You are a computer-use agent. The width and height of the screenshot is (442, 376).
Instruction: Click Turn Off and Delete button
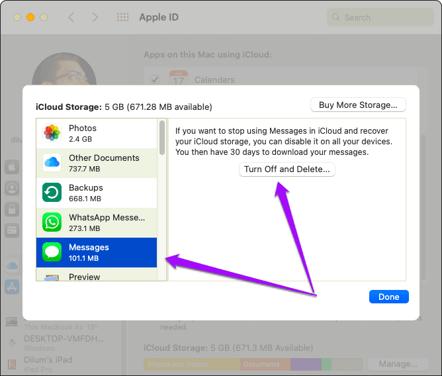coord(287,169)
